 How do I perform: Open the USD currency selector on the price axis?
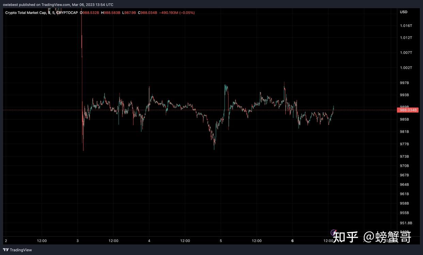[x=404, y=12]
